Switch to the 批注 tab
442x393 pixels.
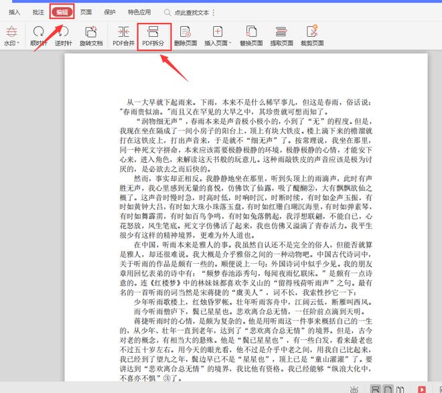pyautogui.click(x=38, y=12)
